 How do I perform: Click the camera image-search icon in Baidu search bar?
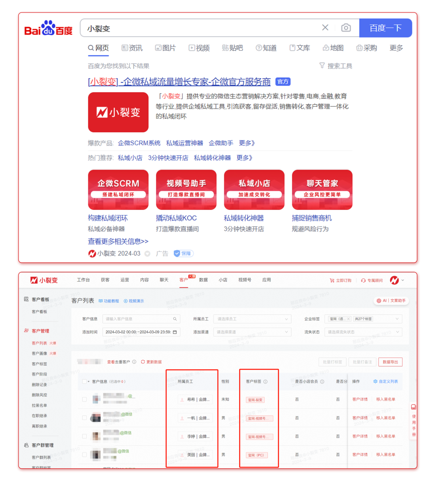point(346,28)
